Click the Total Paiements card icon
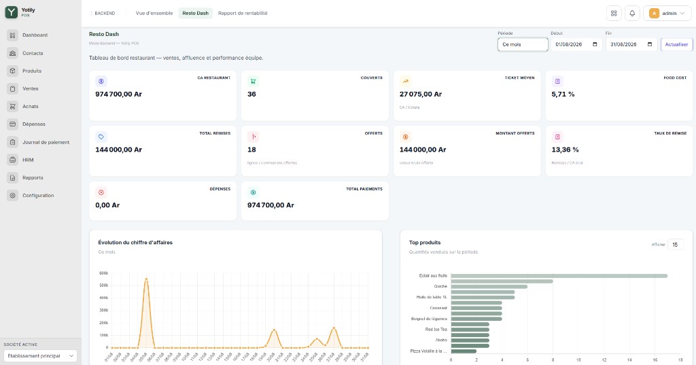 [x=253, y=192]
